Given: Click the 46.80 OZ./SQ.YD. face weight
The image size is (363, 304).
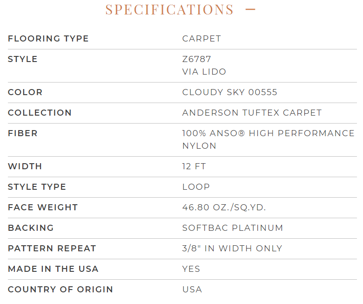Looking at the screenshot, I should [224, 207].
